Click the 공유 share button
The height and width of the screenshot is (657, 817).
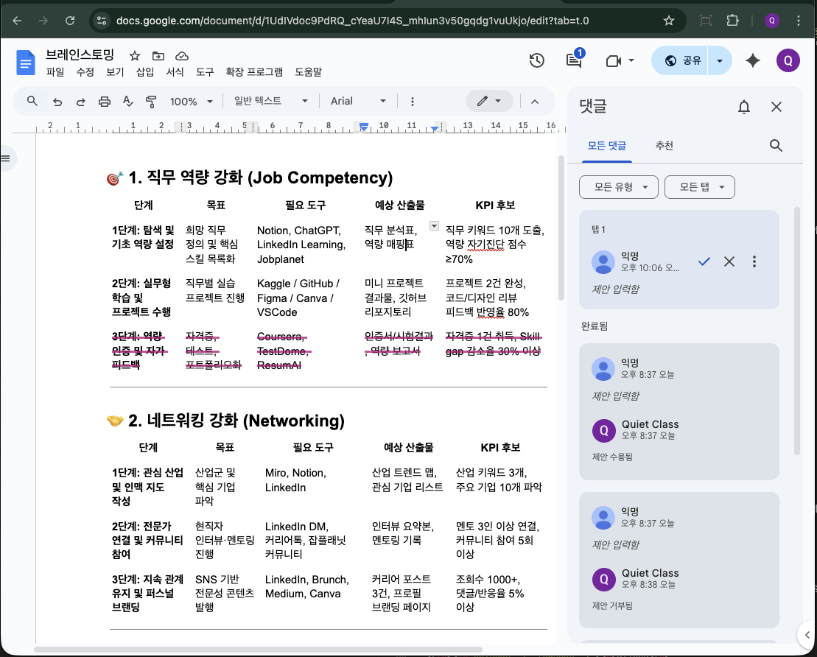[682, 61]
